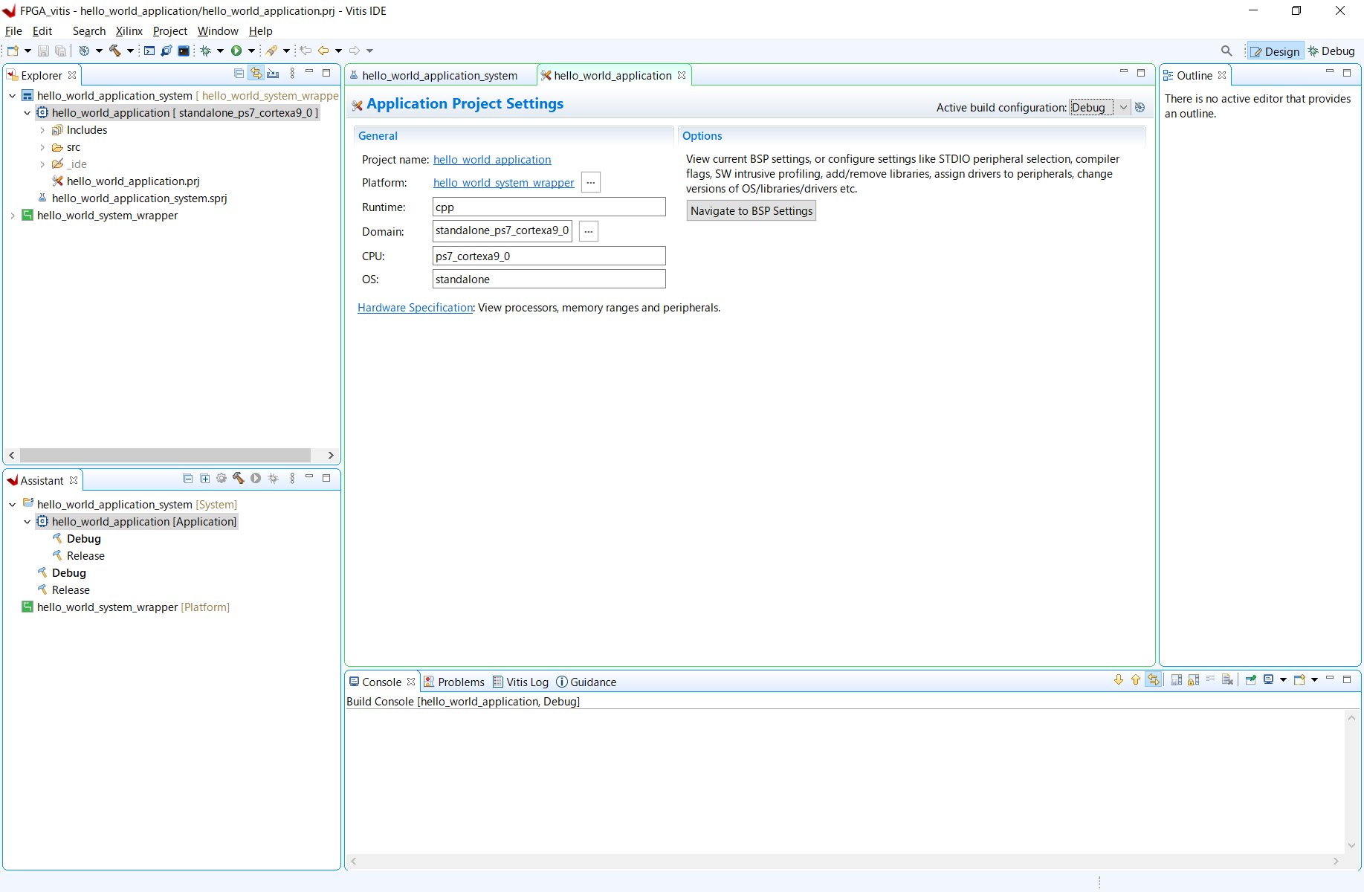1364x892 pixels.
Task: Click browse button next to Platform
Action: coord(591,183)
